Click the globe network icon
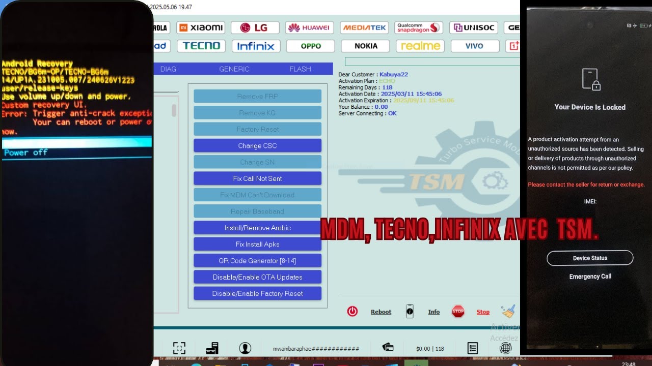The image size is (652, 366). (505, 348)
